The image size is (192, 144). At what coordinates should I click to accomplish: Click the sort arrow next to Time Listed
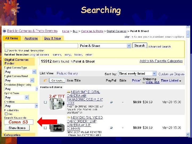point(180,81)
